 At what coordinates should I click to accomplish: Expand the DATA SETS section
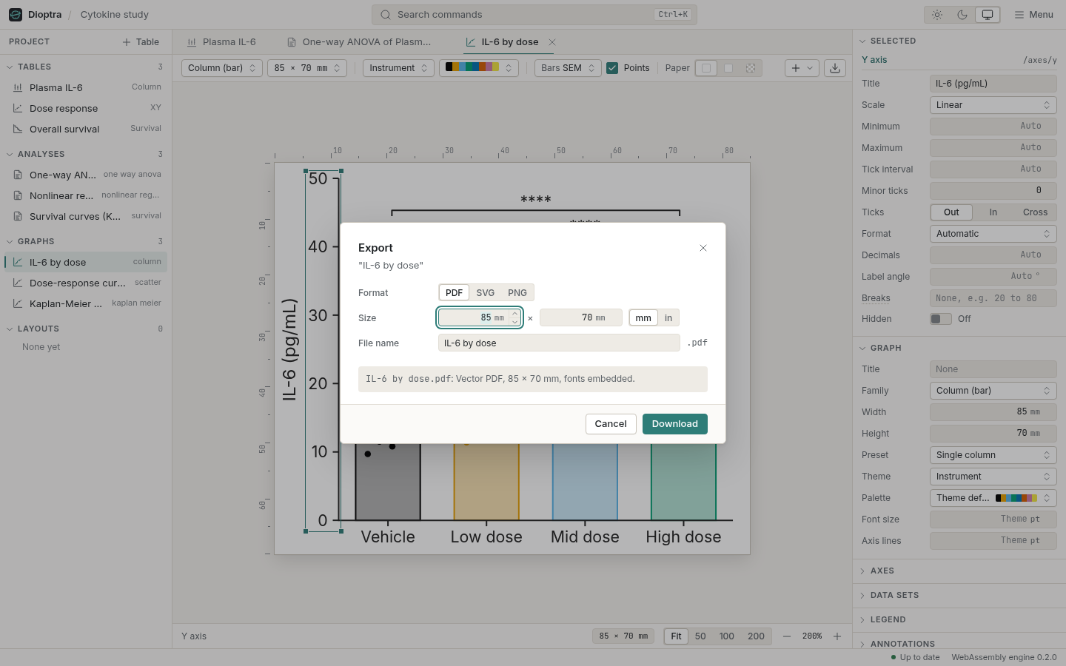(959, 596)
